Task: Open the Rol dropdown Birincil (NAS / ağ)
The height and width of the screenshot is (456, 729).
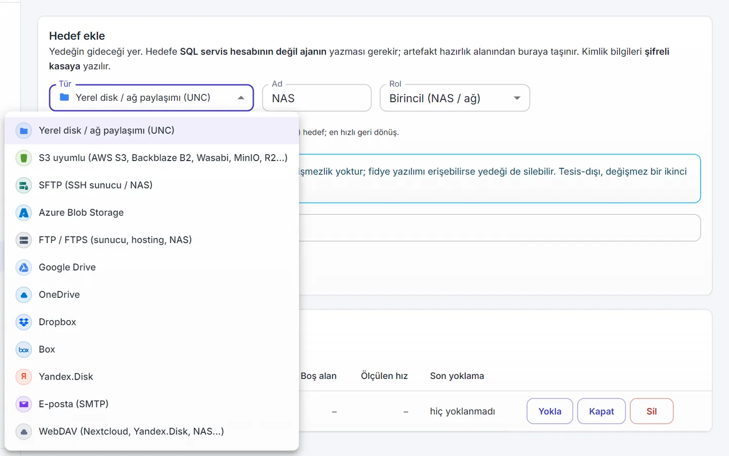Action: (x=455, y=98)
